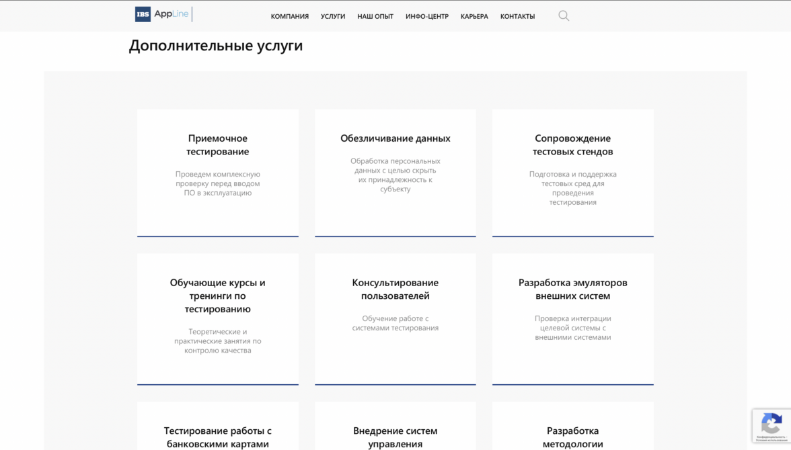Open ИНФО-ЦЕНТР menu item
The height and width of the screenshot is (450, 791).
tap(426, 17)
